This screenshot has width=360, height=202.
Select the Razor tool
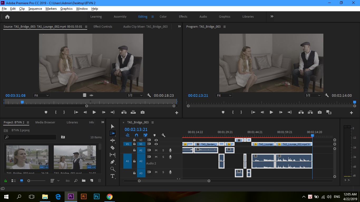coord(113,148)
